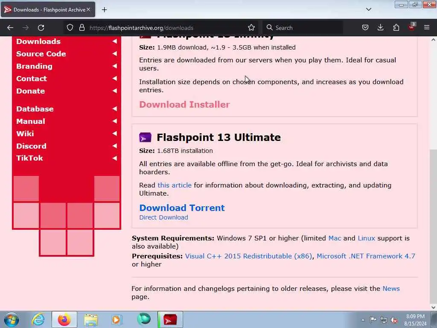The width and height of the screenshot is (437, 328).
Task: Open the Action Center flag tray icon
Action: pyautogui.click(x=373, y=319)
